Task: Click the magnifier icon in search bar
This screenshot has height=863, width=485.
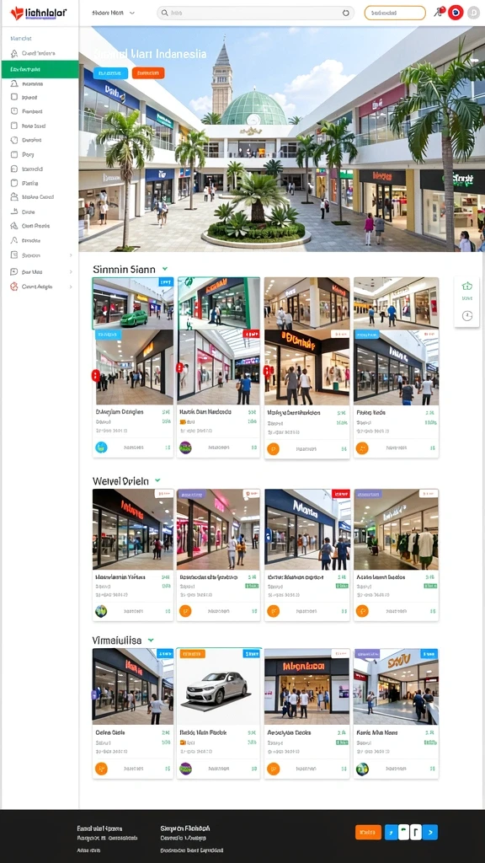Action: (164, 13)
